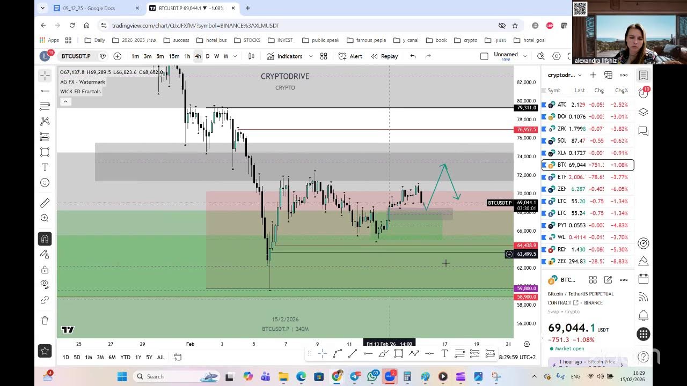This screenshot has width=687, height=386.
Task: Open the forecasting and measurement tools
Action: tap(45, 137)
